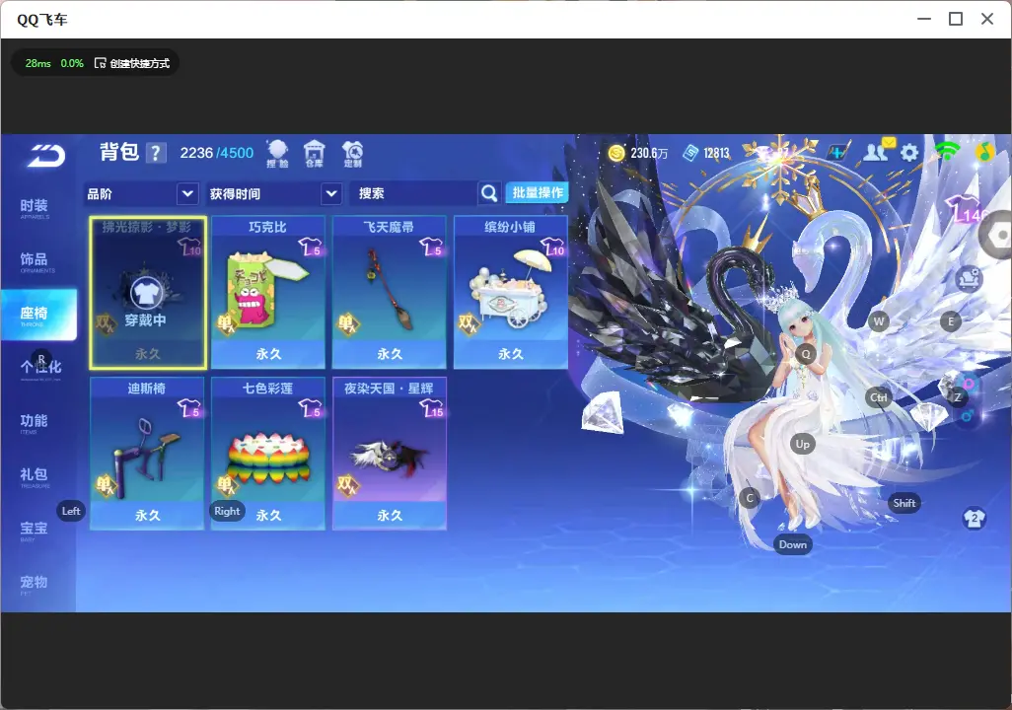Screen dimensions: 1012x710
Task: Select the 缤纷小铺 cart seat card
Action: (x=511, y=293)
